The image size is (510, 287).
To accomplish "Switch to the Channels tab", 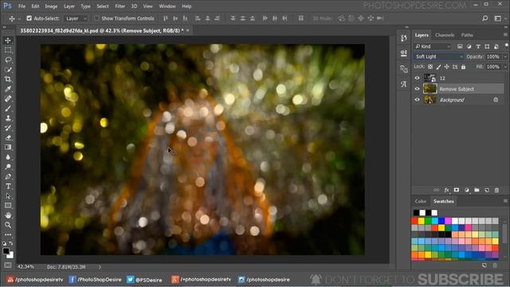I will click(x=445, y=35).
